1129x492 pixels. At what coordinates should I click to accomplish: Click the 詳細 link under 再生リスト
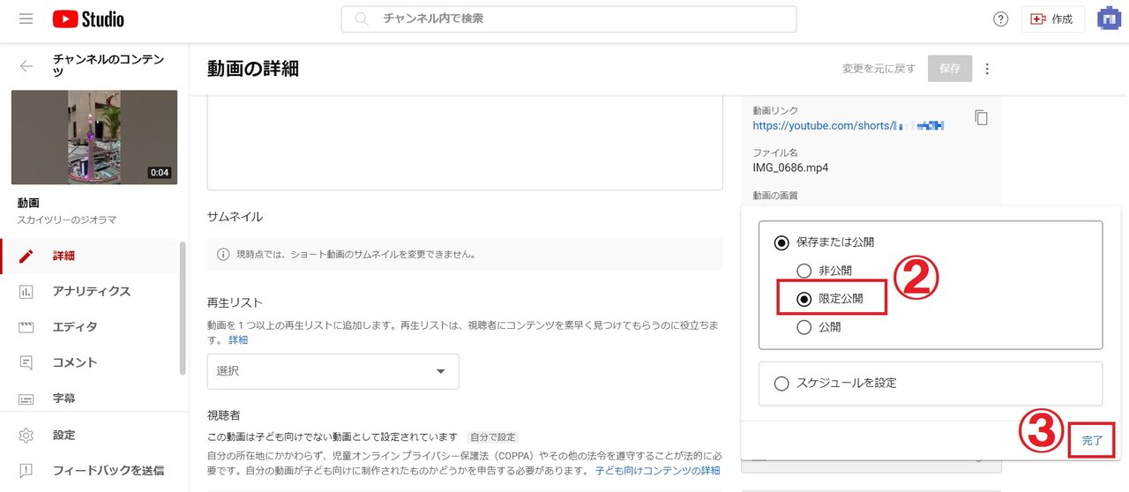(x=238, y=339)
